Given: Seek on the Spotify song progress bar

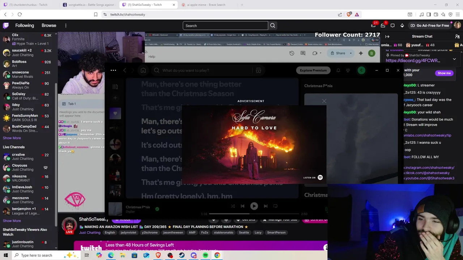Looking at the screenshot, I should pos(254,214).
